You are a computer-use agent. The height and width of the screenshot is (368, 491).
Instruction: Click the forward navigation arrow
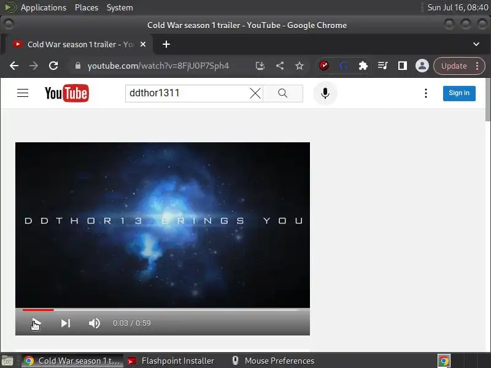(34, 66)
